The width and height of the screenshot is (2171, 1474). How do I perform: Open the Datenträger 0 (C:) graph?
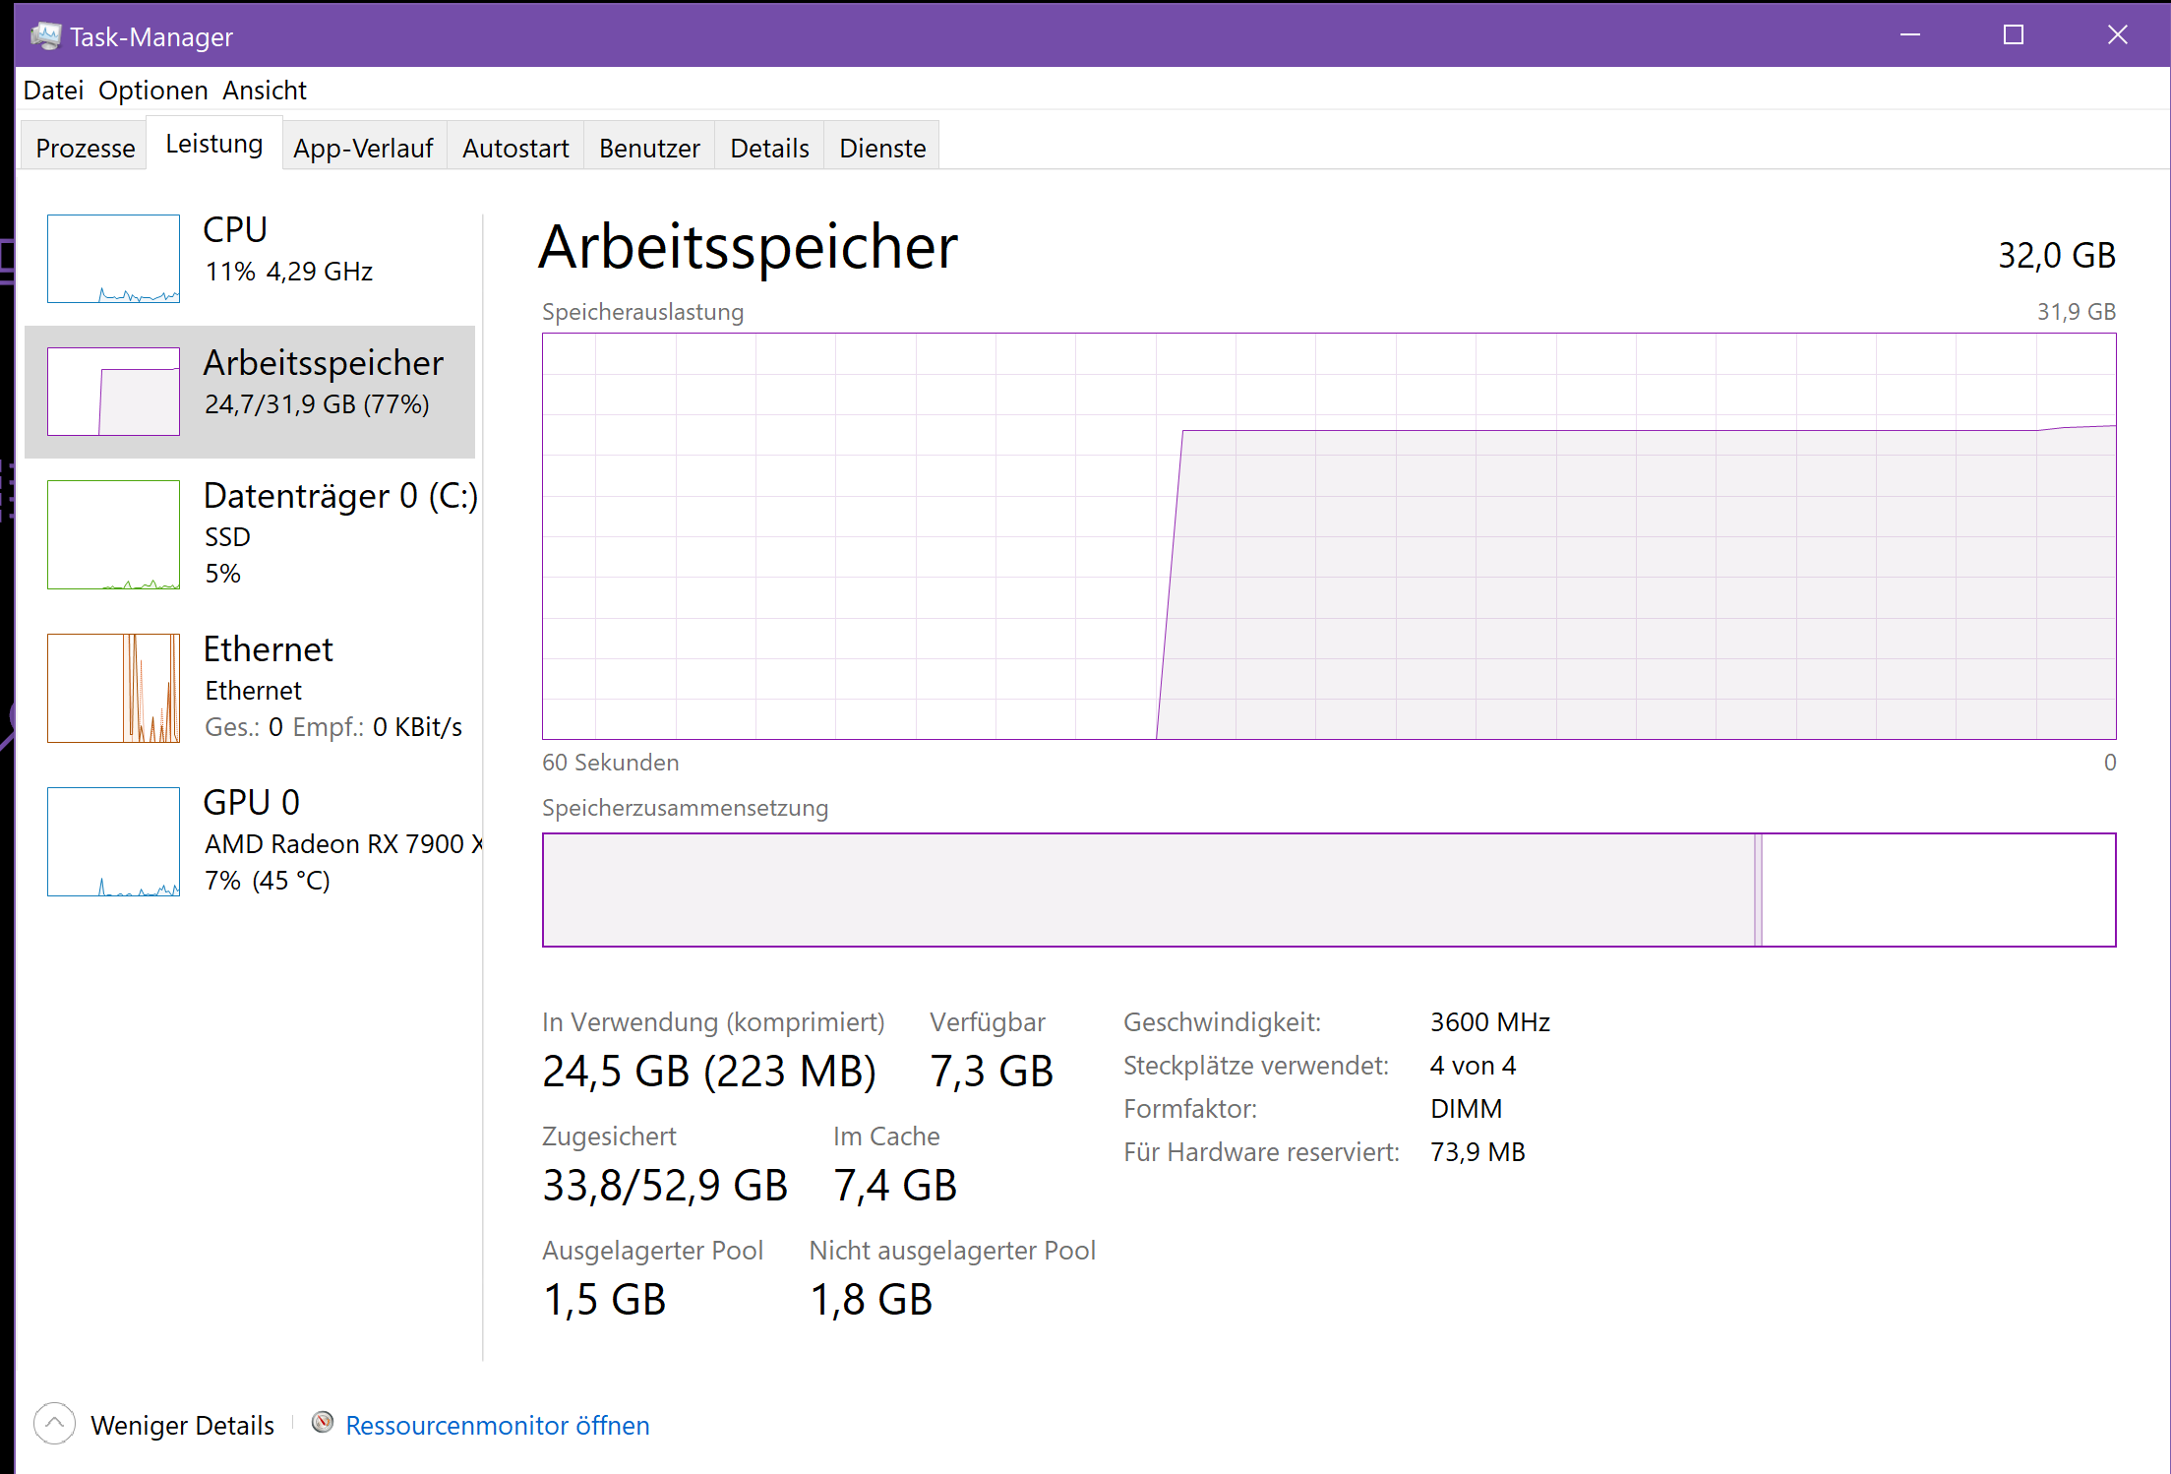pyautogui.click(x=113, y=534)
